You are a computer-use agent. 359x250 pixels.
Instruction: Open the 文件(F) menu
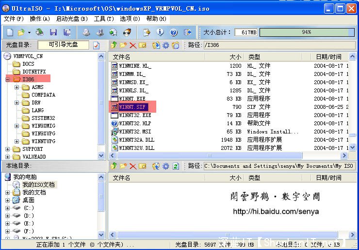[14, 19]
